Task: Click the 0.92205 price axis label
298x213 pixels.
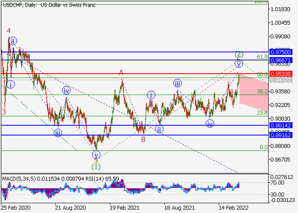Action: click(x=281, y=105)
